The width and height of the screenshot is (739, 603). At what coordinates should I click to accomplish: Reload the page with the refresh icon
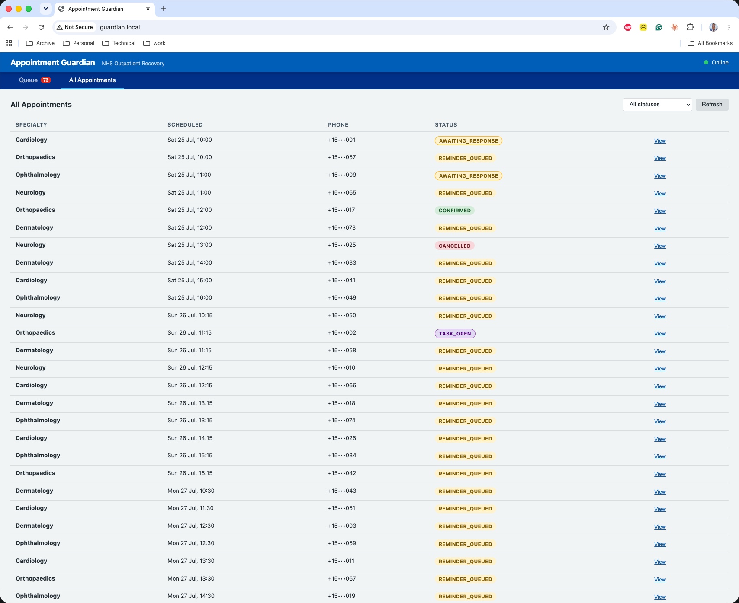click(x=41, y=27)
